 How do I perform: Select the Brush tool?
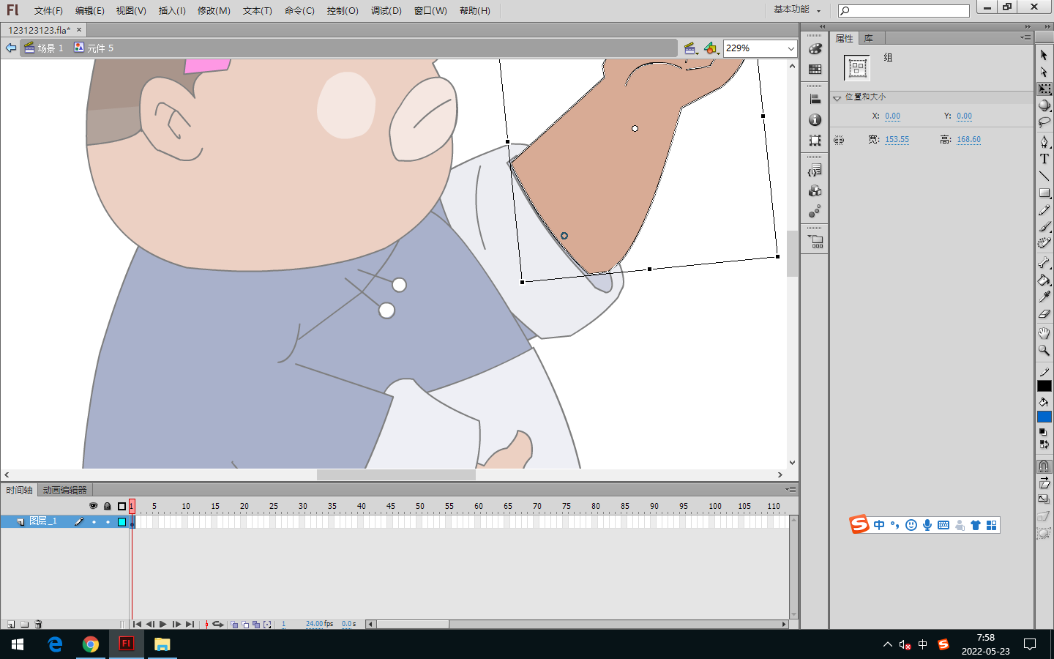[1044, 227]
